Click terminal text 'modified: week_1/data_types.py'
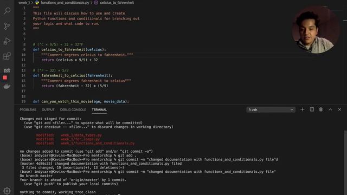This screenshot has height=195, width=347. [69, 135]
